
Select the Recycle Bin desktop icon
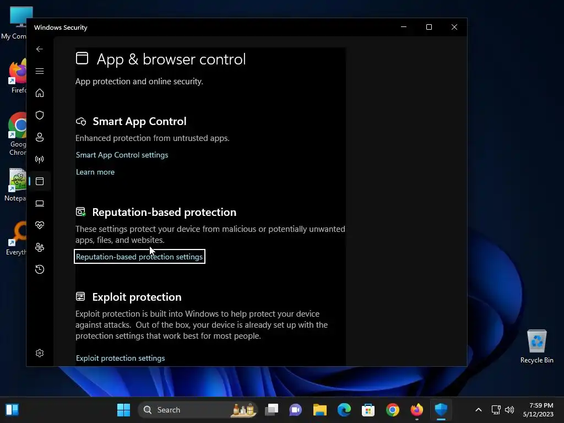click(536, 346)
